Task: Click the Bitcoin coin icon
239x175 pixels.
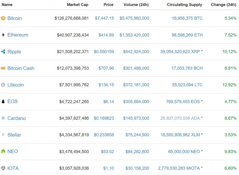Action: (x=3, y=18)
